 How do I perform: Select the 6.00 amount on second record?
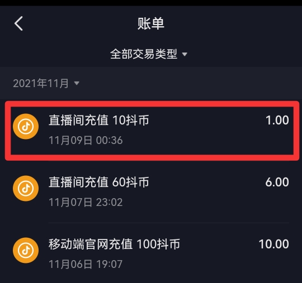pyautogui.click(x=277, y=182)
